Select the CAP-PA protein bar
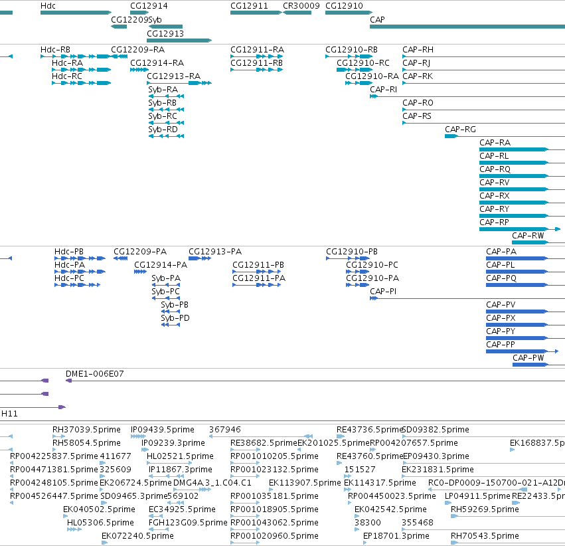 tap(525, 258)
